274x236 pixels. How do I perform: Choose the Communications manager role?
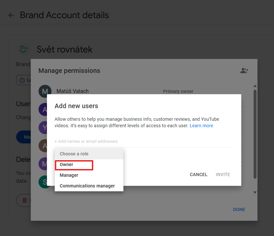click(x=89, y=186)
